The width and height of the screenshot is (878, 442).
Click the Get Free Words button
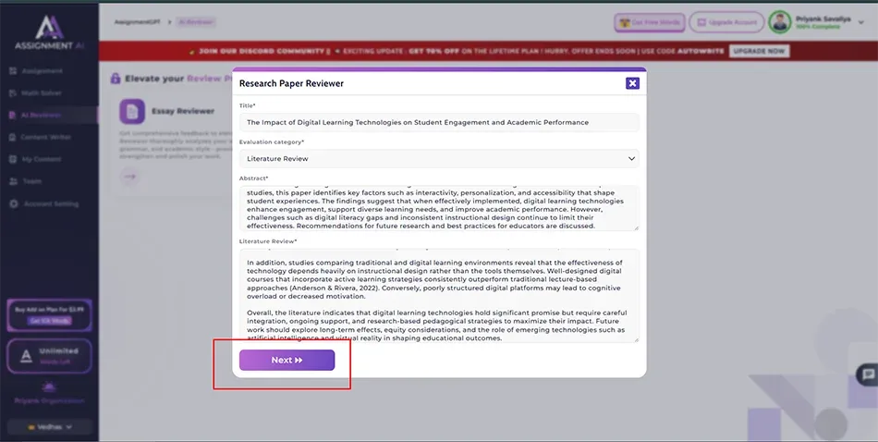650,22
